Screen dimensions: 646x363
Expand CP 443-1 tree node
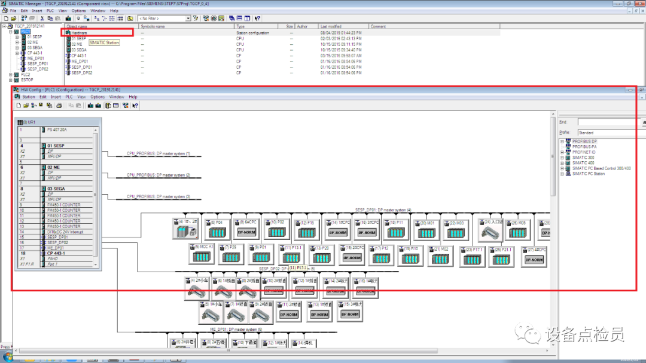point(17,53)
